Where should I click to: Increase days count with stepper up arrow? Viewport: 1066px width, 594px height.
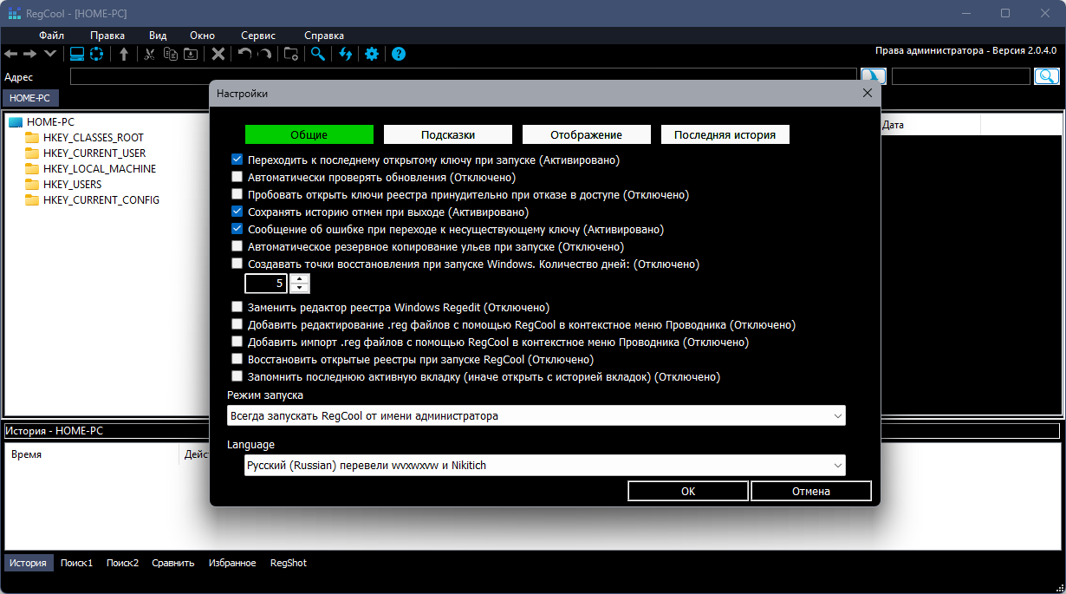point(299,278)
